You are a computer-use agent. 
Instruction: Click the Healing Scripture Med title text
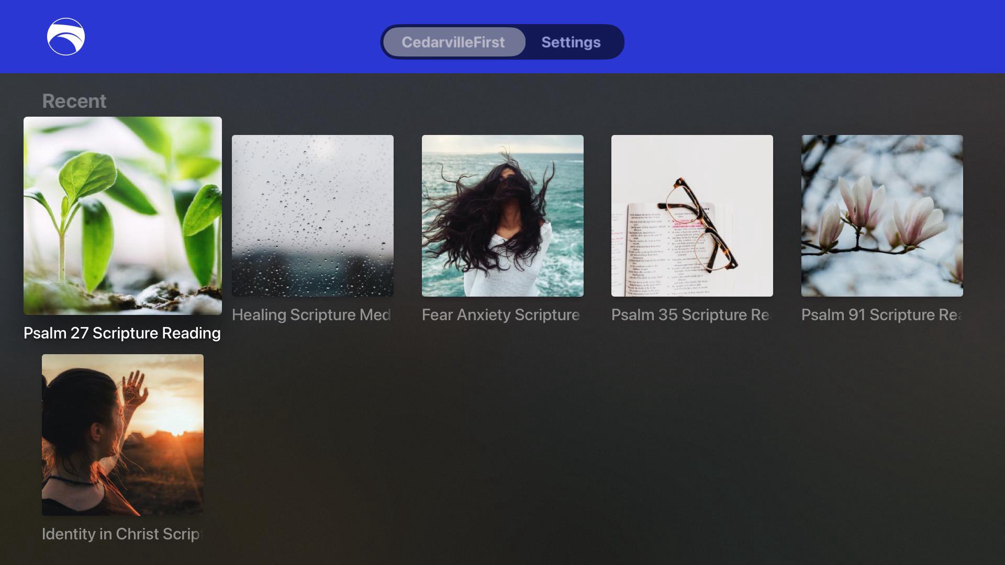[x=311, y=315]
